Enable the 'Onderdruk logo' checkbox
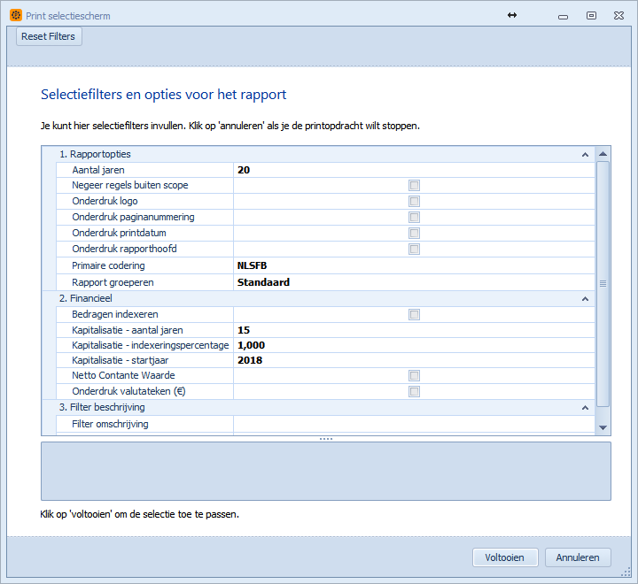The height and width of the screenshot is (584, 638). click(414, 202)
